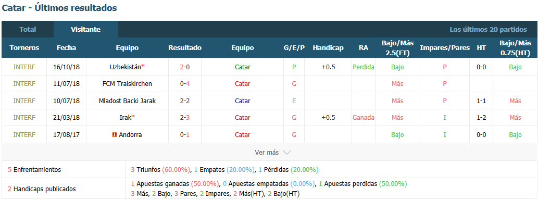Switch to the Total tab
538x200 pixels.
click(x=28, y=30)
